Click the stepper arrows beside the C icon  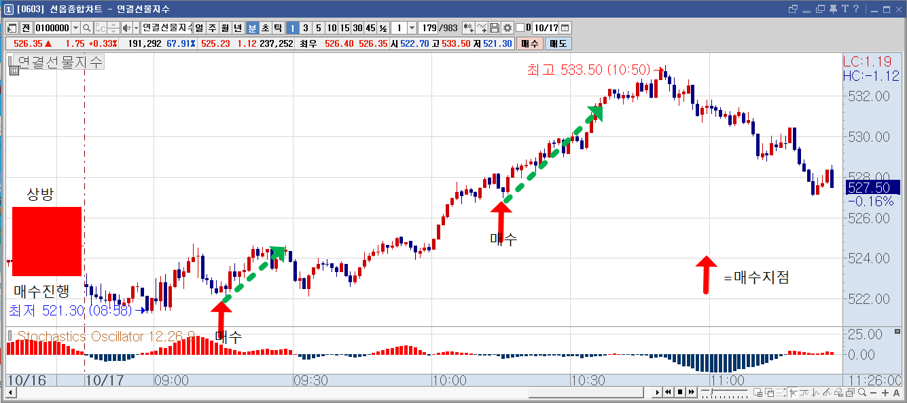(113, 28)
